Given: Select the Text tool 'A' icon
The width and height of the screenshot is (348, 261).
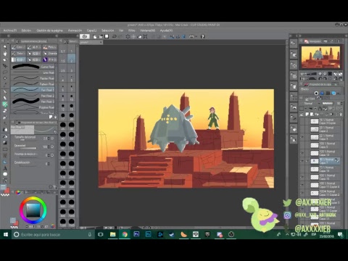Looking at the screenshot, I should [x=5, y=168].
